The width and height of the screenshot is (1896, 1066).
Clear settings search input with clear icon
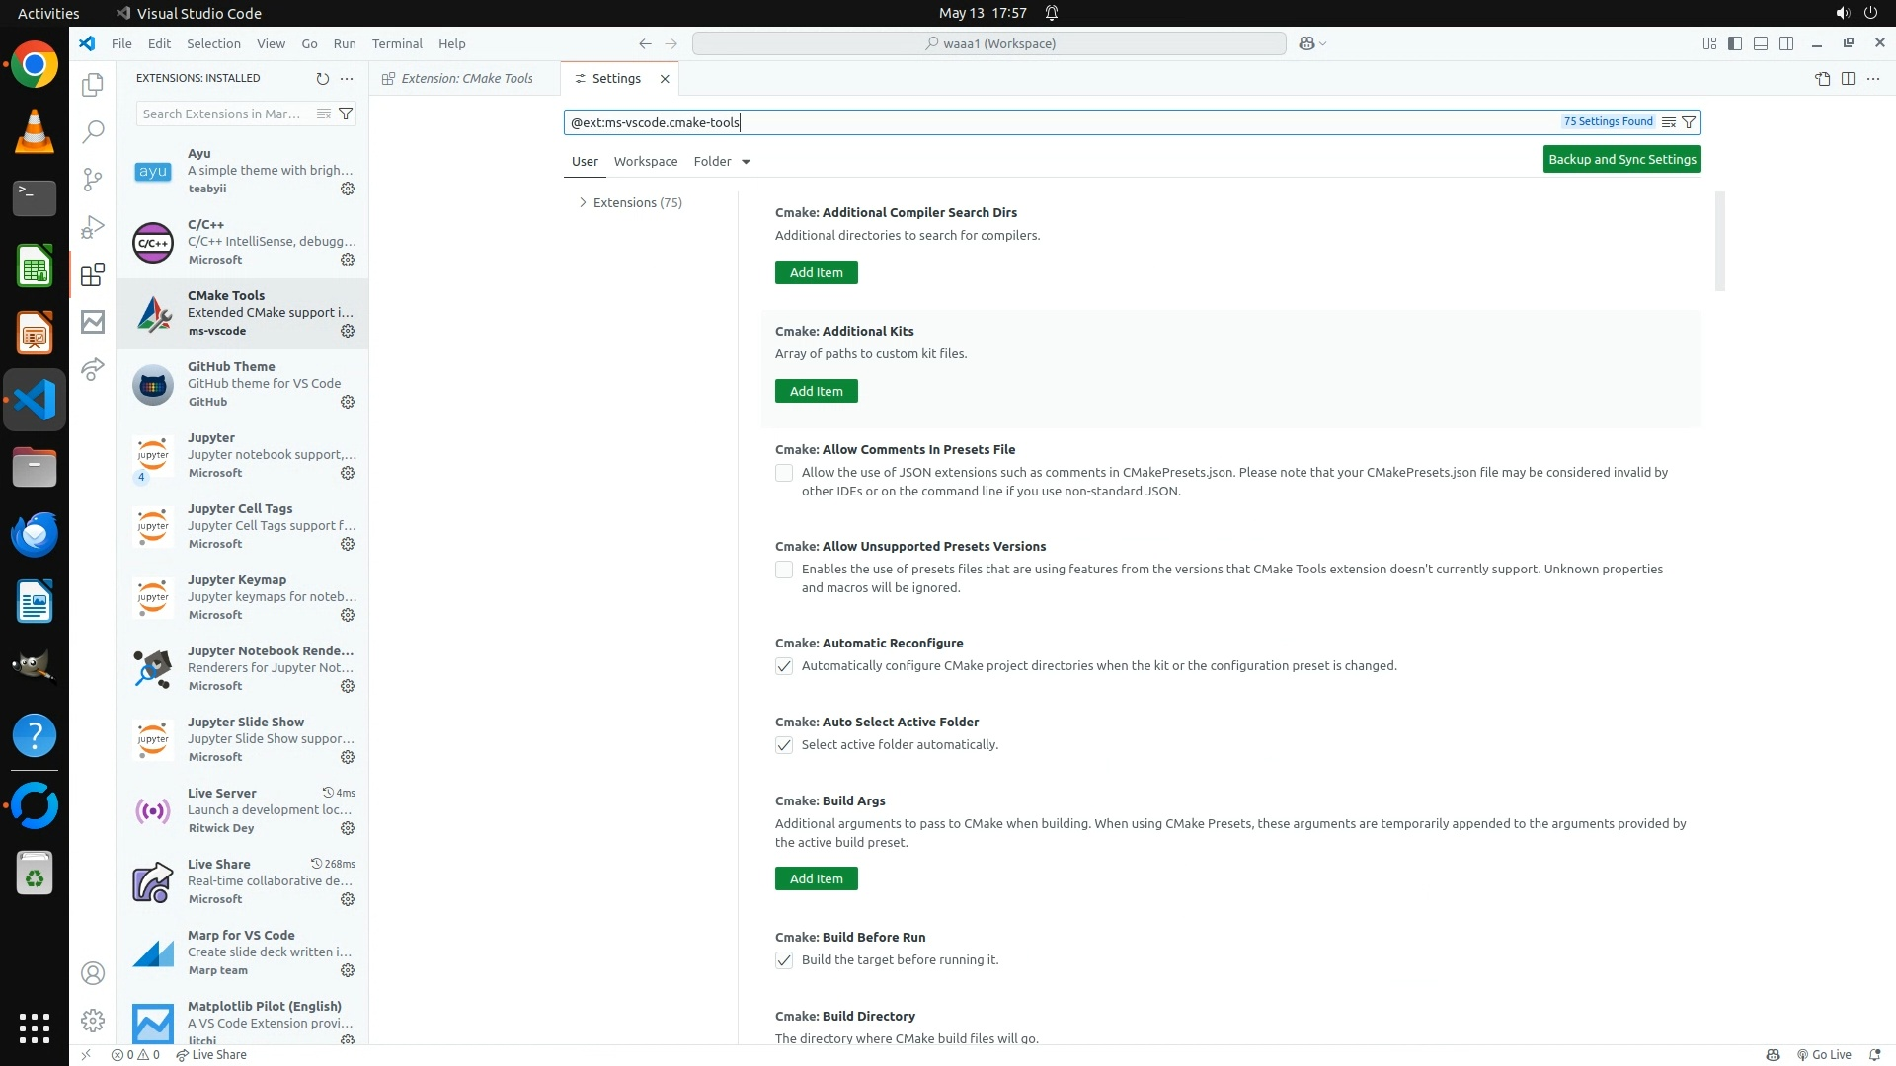[1668, 122]
